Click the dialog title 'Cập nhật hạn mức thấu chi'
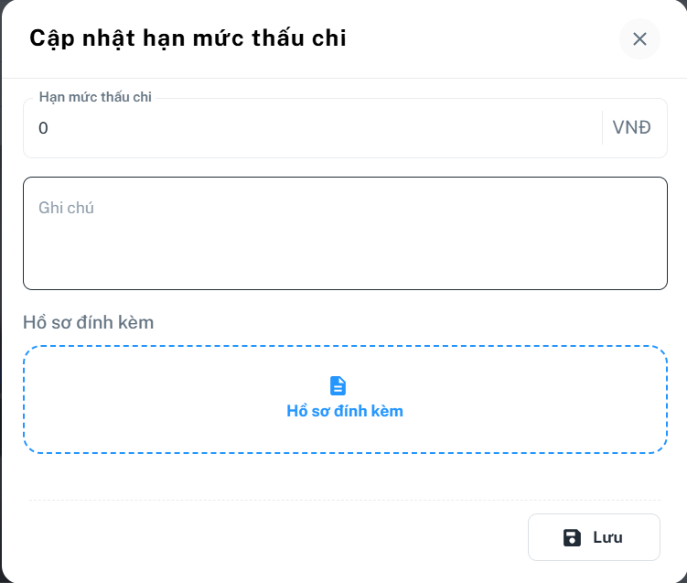 click(188, 38)
